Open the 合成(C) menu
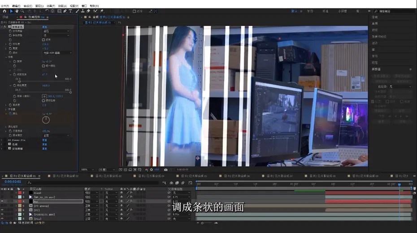Viewport: 417px width, 233px height. pyautogui.click(x=28, y=6)
